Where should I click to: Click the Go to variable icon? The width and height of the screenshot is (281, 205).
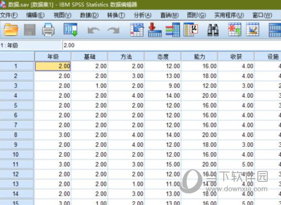click(155, 30)
